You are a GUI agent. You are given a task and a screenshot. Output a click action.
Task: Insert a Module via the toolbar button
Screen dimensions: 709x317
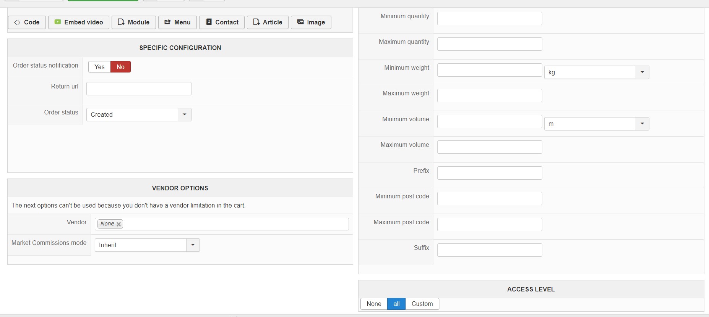click(133, 22)
